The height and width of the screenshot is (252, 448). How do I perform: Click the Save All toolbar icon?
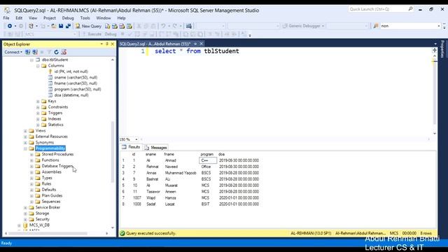pyautogui.click(x=68, y=26)
